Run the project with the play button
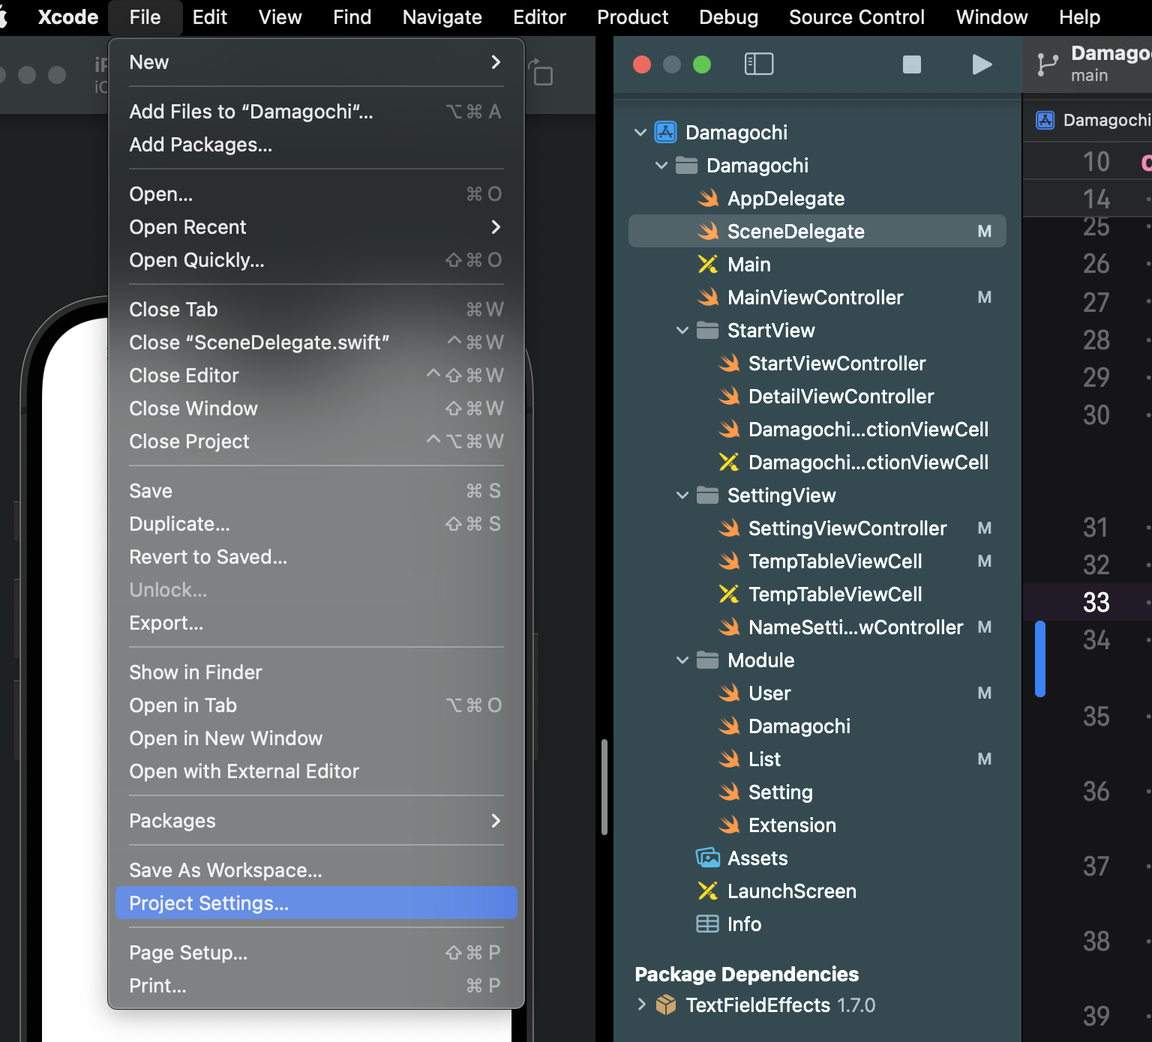1152x1042 pixels. click(x=981, y=64)
